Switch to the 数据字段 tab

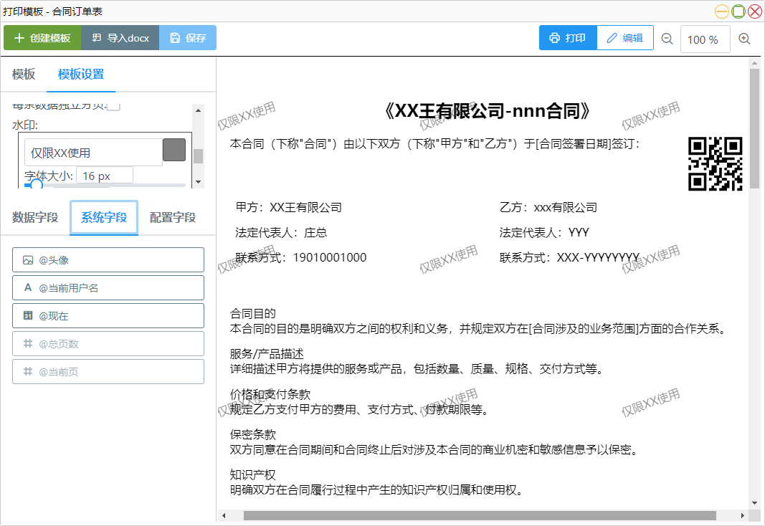pos(35,218)
